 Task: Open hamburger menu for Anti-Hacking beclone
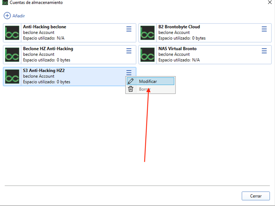(x=129, y=29)
